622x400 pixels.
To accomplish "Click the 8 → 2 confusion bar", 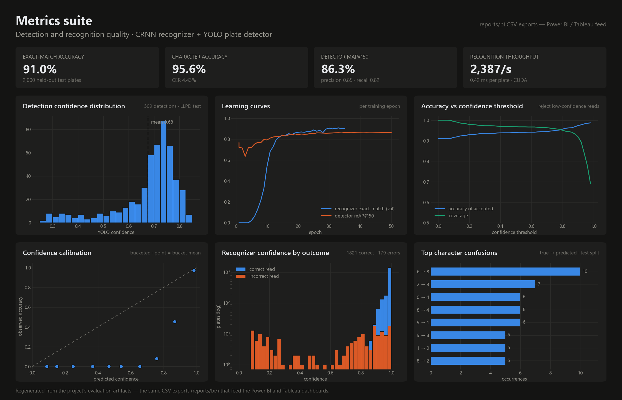I will pyautogui.click(x=468, y=361).
